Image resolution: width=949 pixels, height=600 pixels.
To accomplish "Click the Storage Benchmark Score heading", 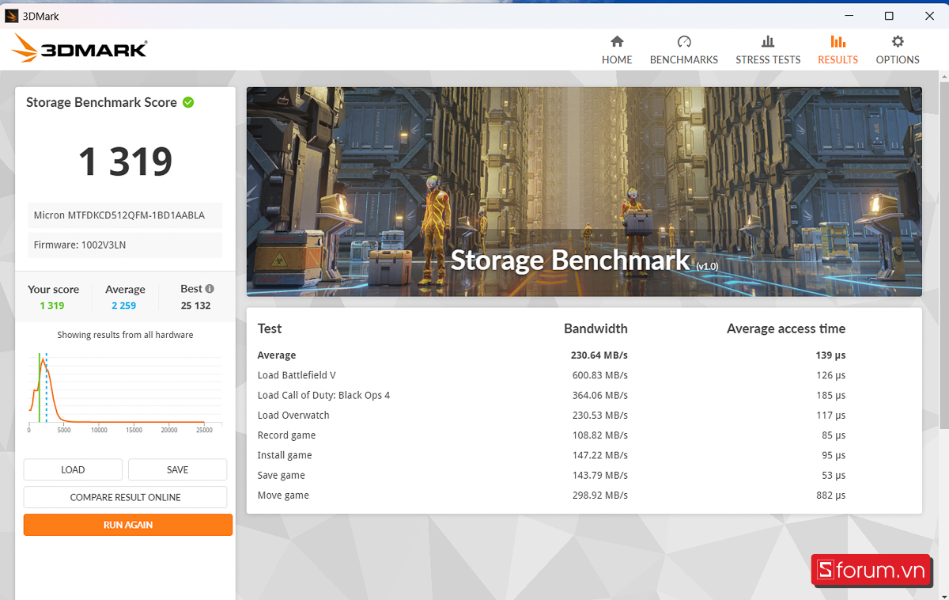I will (x=101, y=102).
